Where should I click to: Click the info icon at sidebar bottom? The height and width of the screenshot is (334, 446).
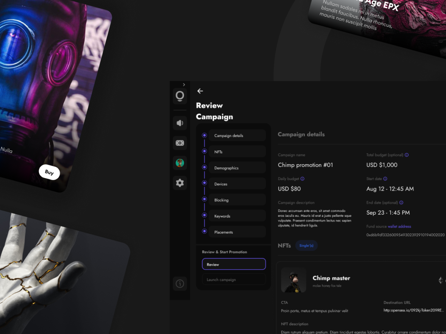[180, 284]
